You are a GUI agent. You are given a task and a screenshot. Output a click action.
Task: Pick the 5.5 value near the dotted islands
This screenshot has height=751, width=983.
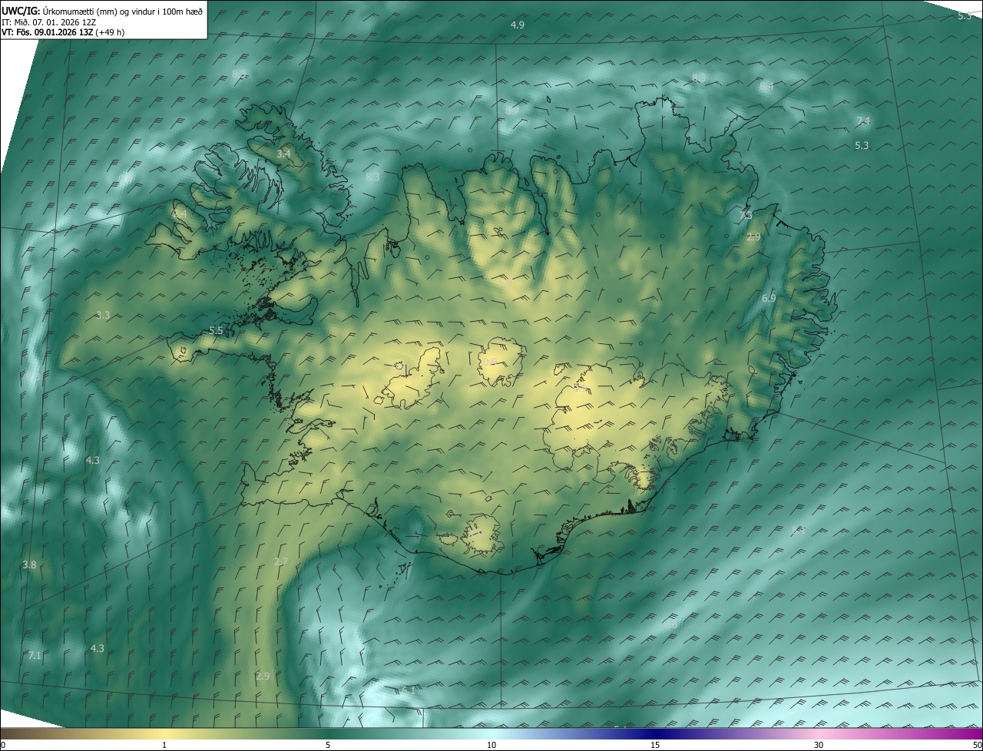tap(216, 331)
